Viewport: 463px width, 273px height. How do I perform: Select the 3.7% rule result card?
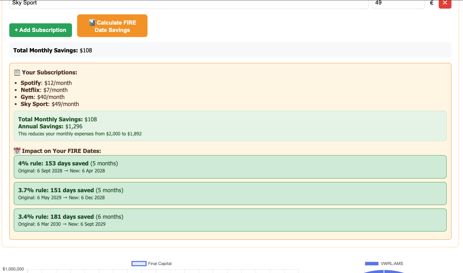tap(230, 193)
